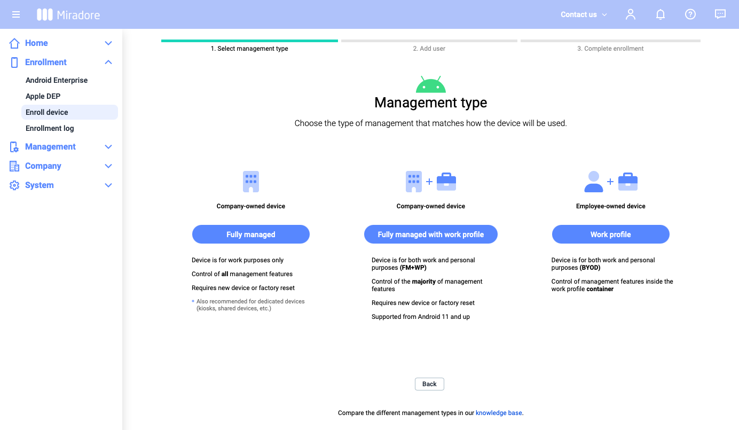Open the Contact us dropdown
739x430 pixels.
pyautogui.click(x=583, y=14)
